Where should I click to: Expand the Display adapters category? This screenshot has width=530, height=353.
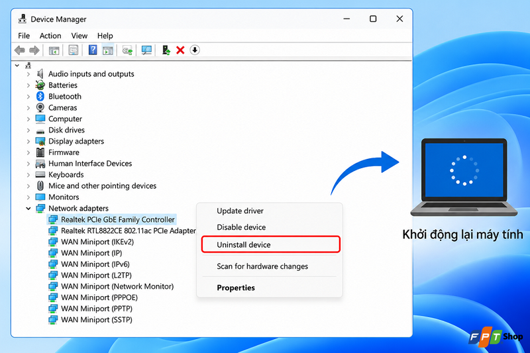(x=28, y=141)
